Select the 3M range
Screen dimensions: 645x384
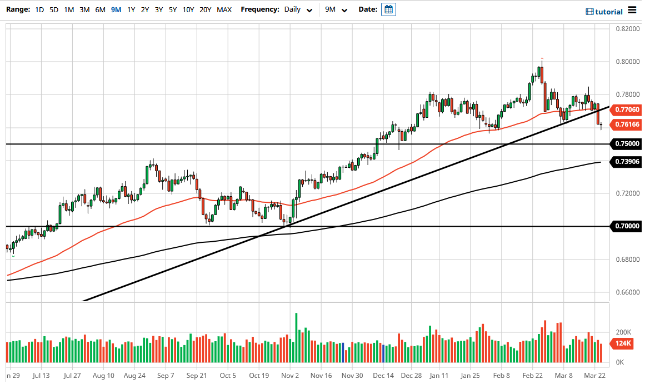(84, 9)
